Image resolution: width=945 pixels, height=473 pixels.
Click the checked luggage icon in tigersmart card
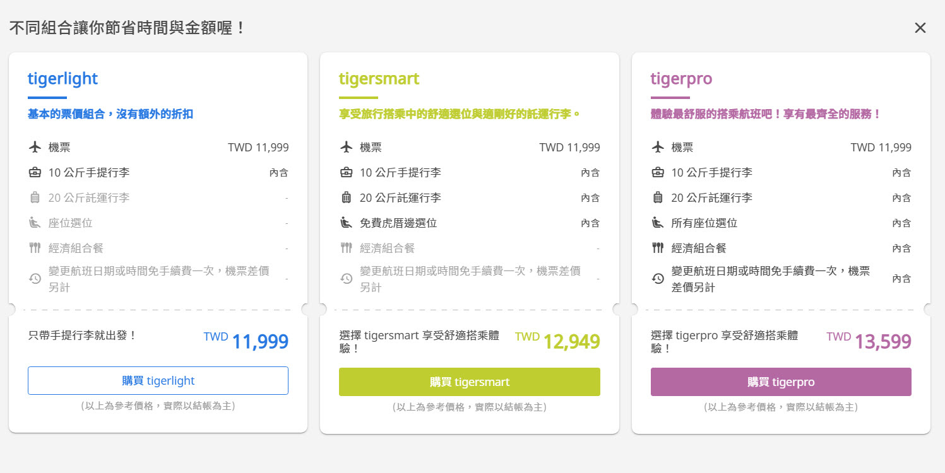click(346, 197)
